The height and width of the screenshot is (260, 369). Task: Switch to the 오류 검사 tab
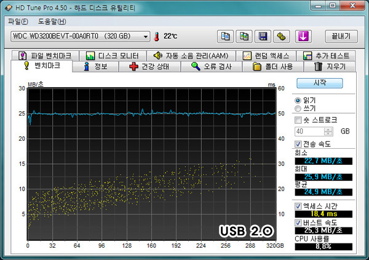pos(212,66)
